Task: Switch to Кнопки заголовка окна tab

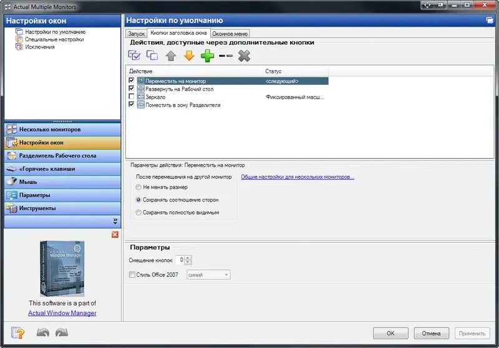Action: pos(178,33)
